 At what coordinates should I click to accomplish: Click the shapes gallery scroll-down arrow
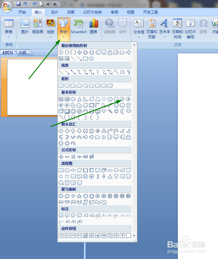tap(134, 236)
